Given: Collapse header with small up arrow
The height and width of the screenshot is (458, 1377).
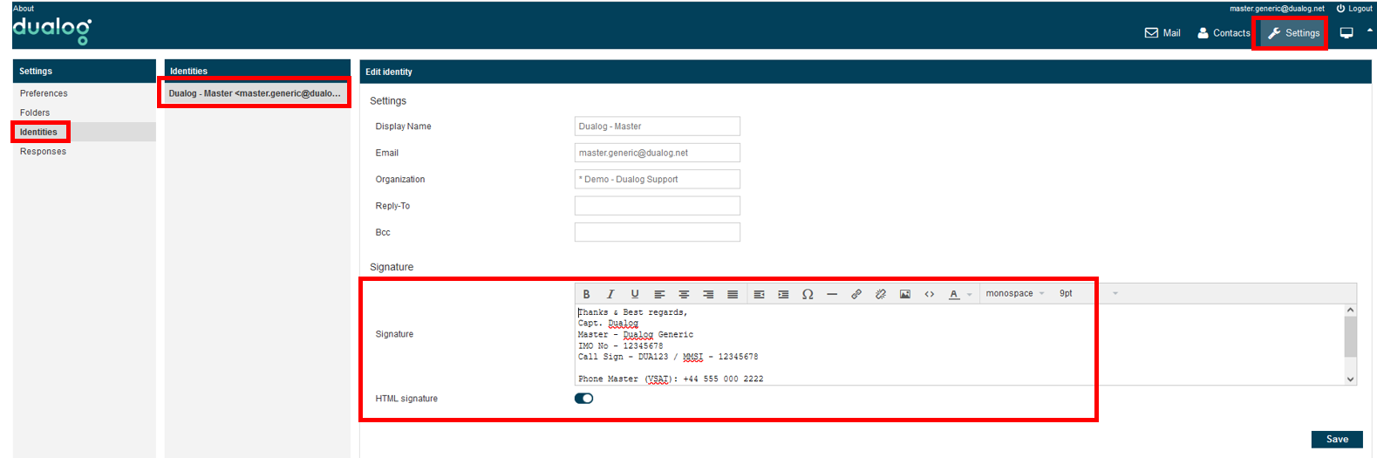Looking at the screenshot, I should [x=1369, y=31].
